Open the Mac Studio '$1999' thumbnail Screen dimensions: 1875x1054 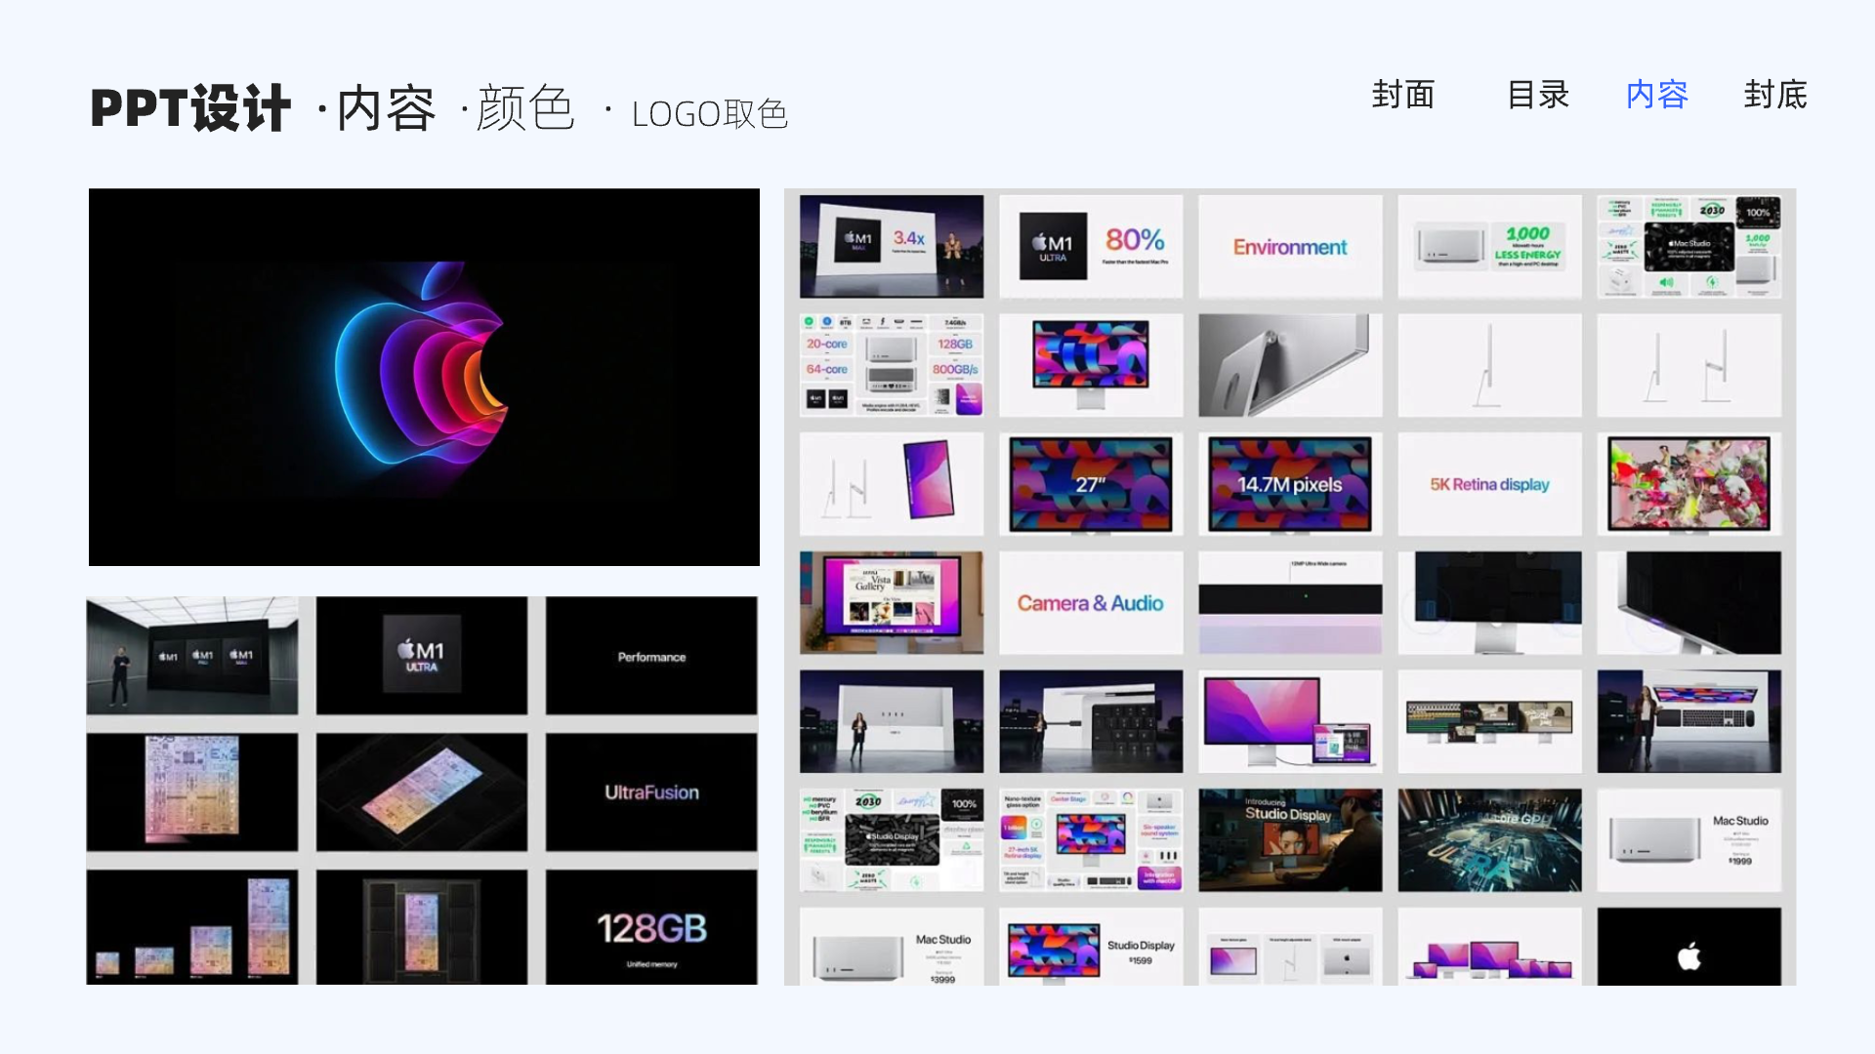click(1689, 840)
